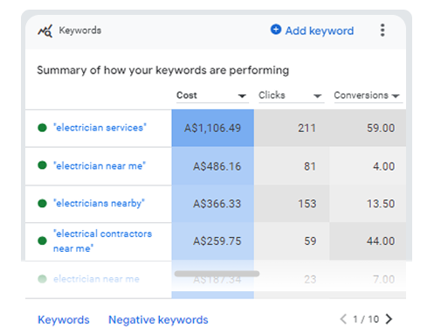This screenshot has width=434, height=335.
Task: Select clicks cell showing 81
Action: point(292,166)
